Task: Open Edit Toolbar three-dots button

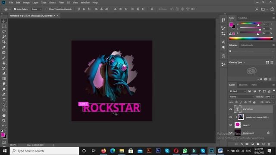Action: click(4, 126)
